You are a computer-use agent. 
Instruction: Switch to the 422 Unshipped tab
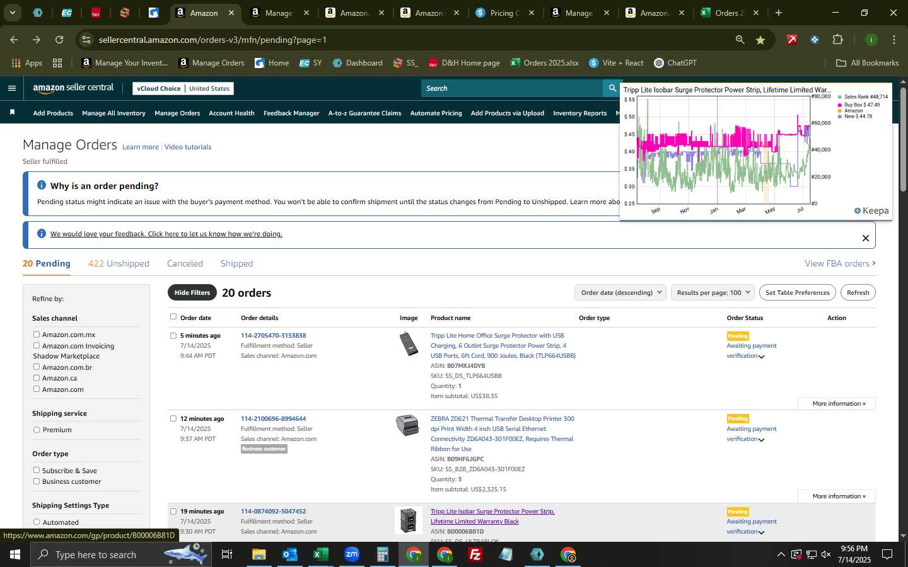click(x=119, y=263)
